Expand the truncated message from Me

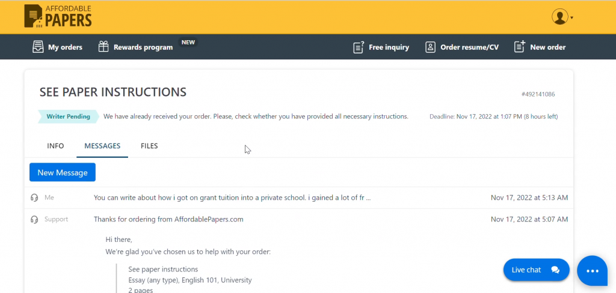232,198
